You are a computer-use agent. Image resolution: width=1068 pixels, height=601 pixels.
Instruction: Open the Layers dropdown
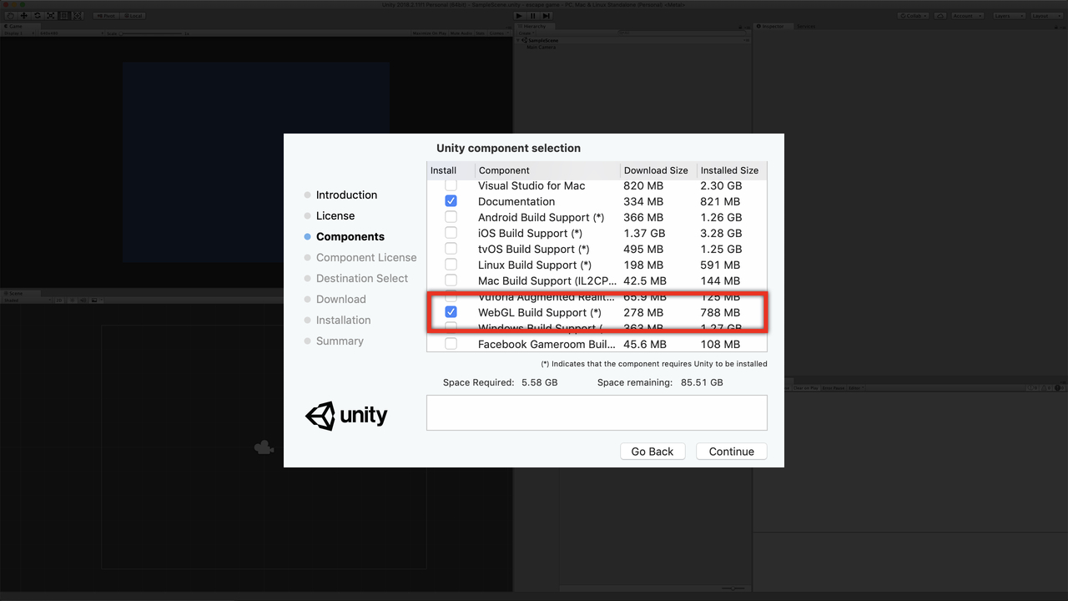click(1008, 16)
